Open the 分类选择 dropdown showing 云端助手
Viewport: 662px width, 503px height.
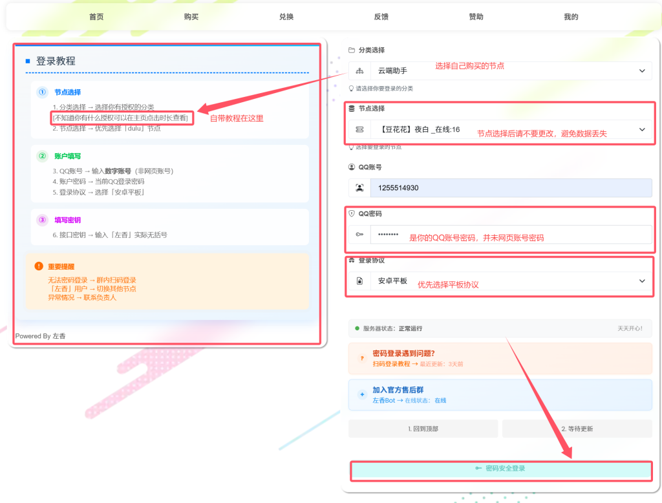pyautogui.click(x=511, y=71)
